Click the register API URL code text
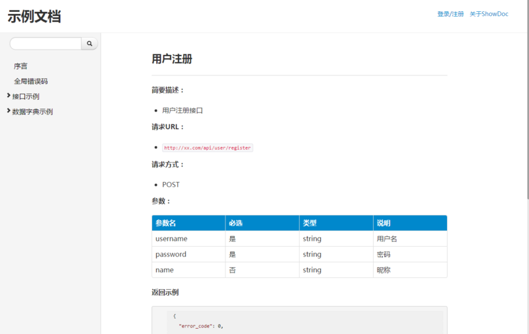 [x=208, y=148]
